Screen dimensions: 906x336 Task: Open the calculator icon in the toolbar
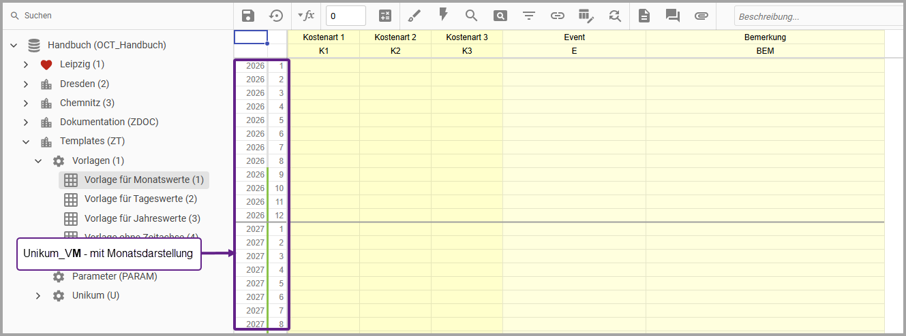coord(385,16)
